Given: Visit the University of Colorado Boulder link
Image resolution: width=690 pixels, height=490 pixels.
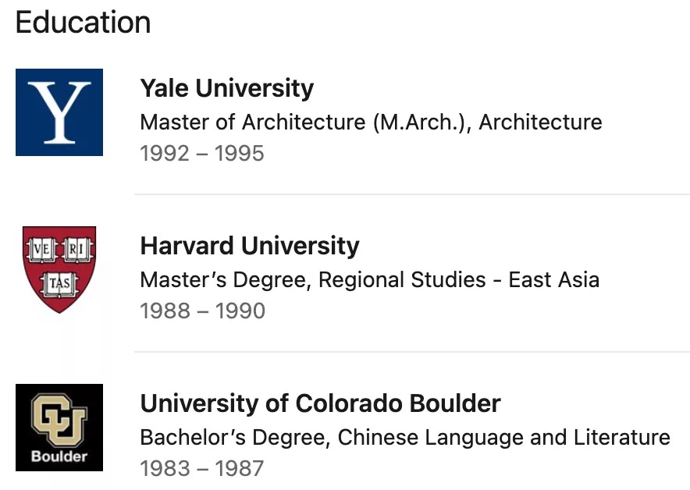Looking at the screenshot, I should (x=320, y=403).
